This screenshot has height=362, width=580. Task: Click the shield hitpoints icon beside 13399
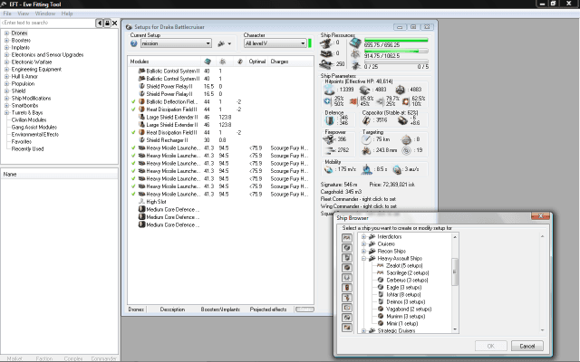(x=329, y=89)
